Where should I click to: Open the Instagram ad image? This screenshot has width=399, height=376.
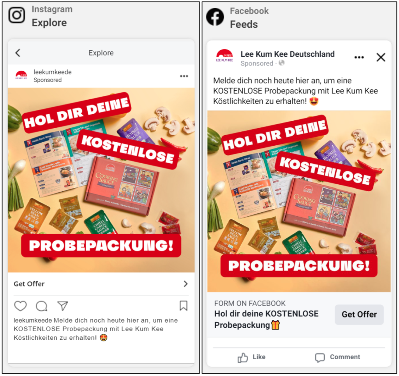click(x=101, y=180)
